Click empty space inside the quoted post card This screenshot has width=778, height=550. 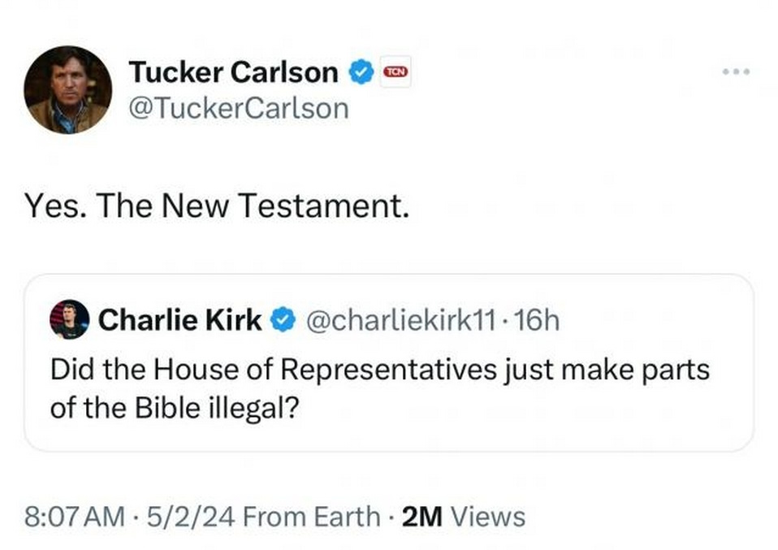[528, 414]
